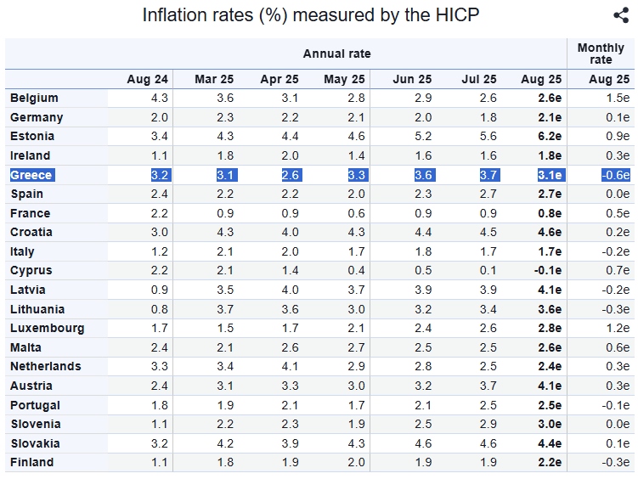Click the Germany row label
The image size is (638, 479).
(37, 117)
